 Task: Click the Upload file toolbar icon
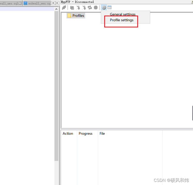[x=84, y=8]
